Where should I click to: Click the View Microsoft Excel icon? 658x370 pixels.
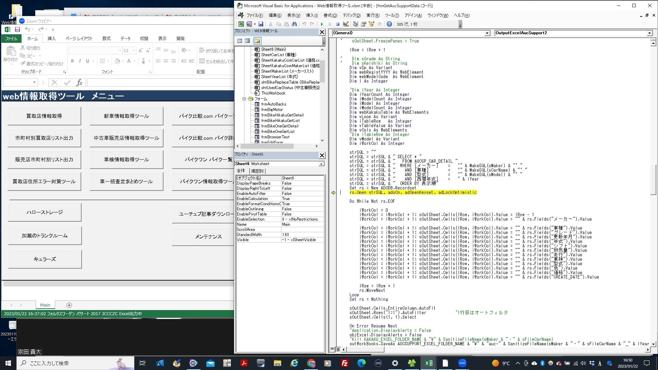[241, 24]
